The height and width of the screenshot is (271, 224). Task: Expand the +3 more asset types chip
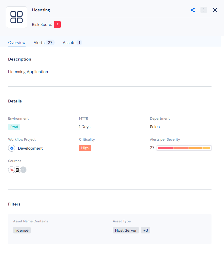(146, 230)
